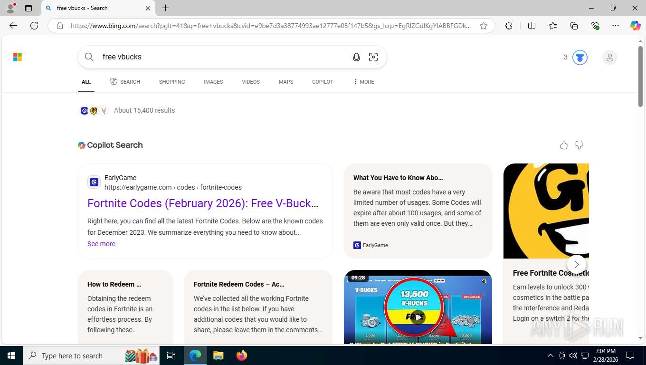The width and height of the screenshot is (646, 365).
Task: Open earlygame.com codes URL link
Action: pos(173,187)
